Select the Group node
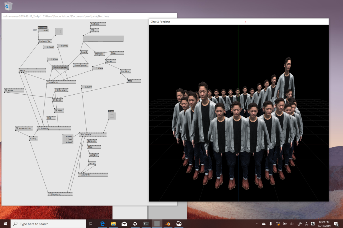 (33, 139)
